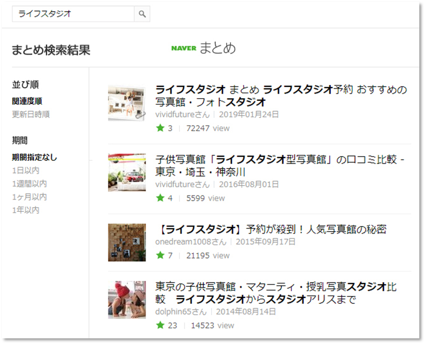
Task: Sort results by 関連度順
Action: point(27,101)
